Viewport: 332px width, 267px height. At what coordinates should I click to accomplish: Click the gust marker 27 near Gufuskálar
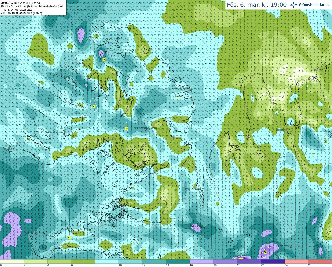click(69, 237)
